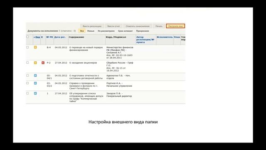This screenshot has width=266, height=150.
Task: Click 'Портнов И.А. - Начальник управления' cell
Action: pos(119,85)
